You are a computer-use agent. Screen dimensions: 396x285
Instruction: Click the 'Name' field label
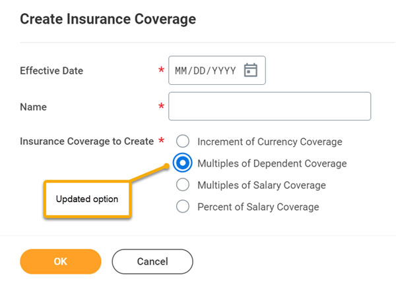[x=34, y=107]
